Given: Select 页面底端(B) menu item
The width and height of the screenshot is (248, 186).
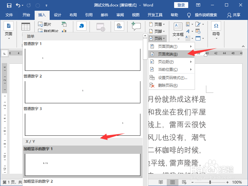Looking at the screenshot, I should click(x=171, y=54).
